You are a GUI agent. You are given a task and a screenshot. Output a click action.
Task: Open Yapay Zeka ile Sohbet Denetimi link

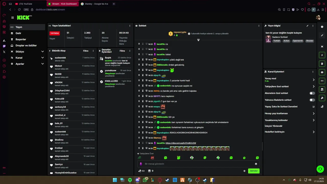click(290, 107)
